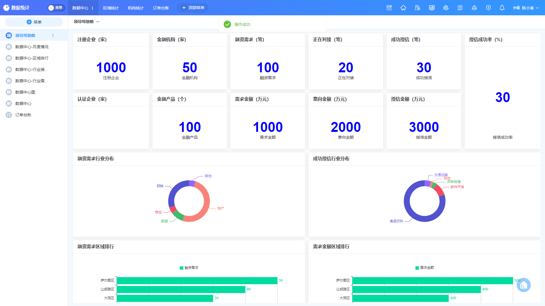Click 顶部菜单 add button
This screenshot has height=306, width=545.
(x=193, y=8)
